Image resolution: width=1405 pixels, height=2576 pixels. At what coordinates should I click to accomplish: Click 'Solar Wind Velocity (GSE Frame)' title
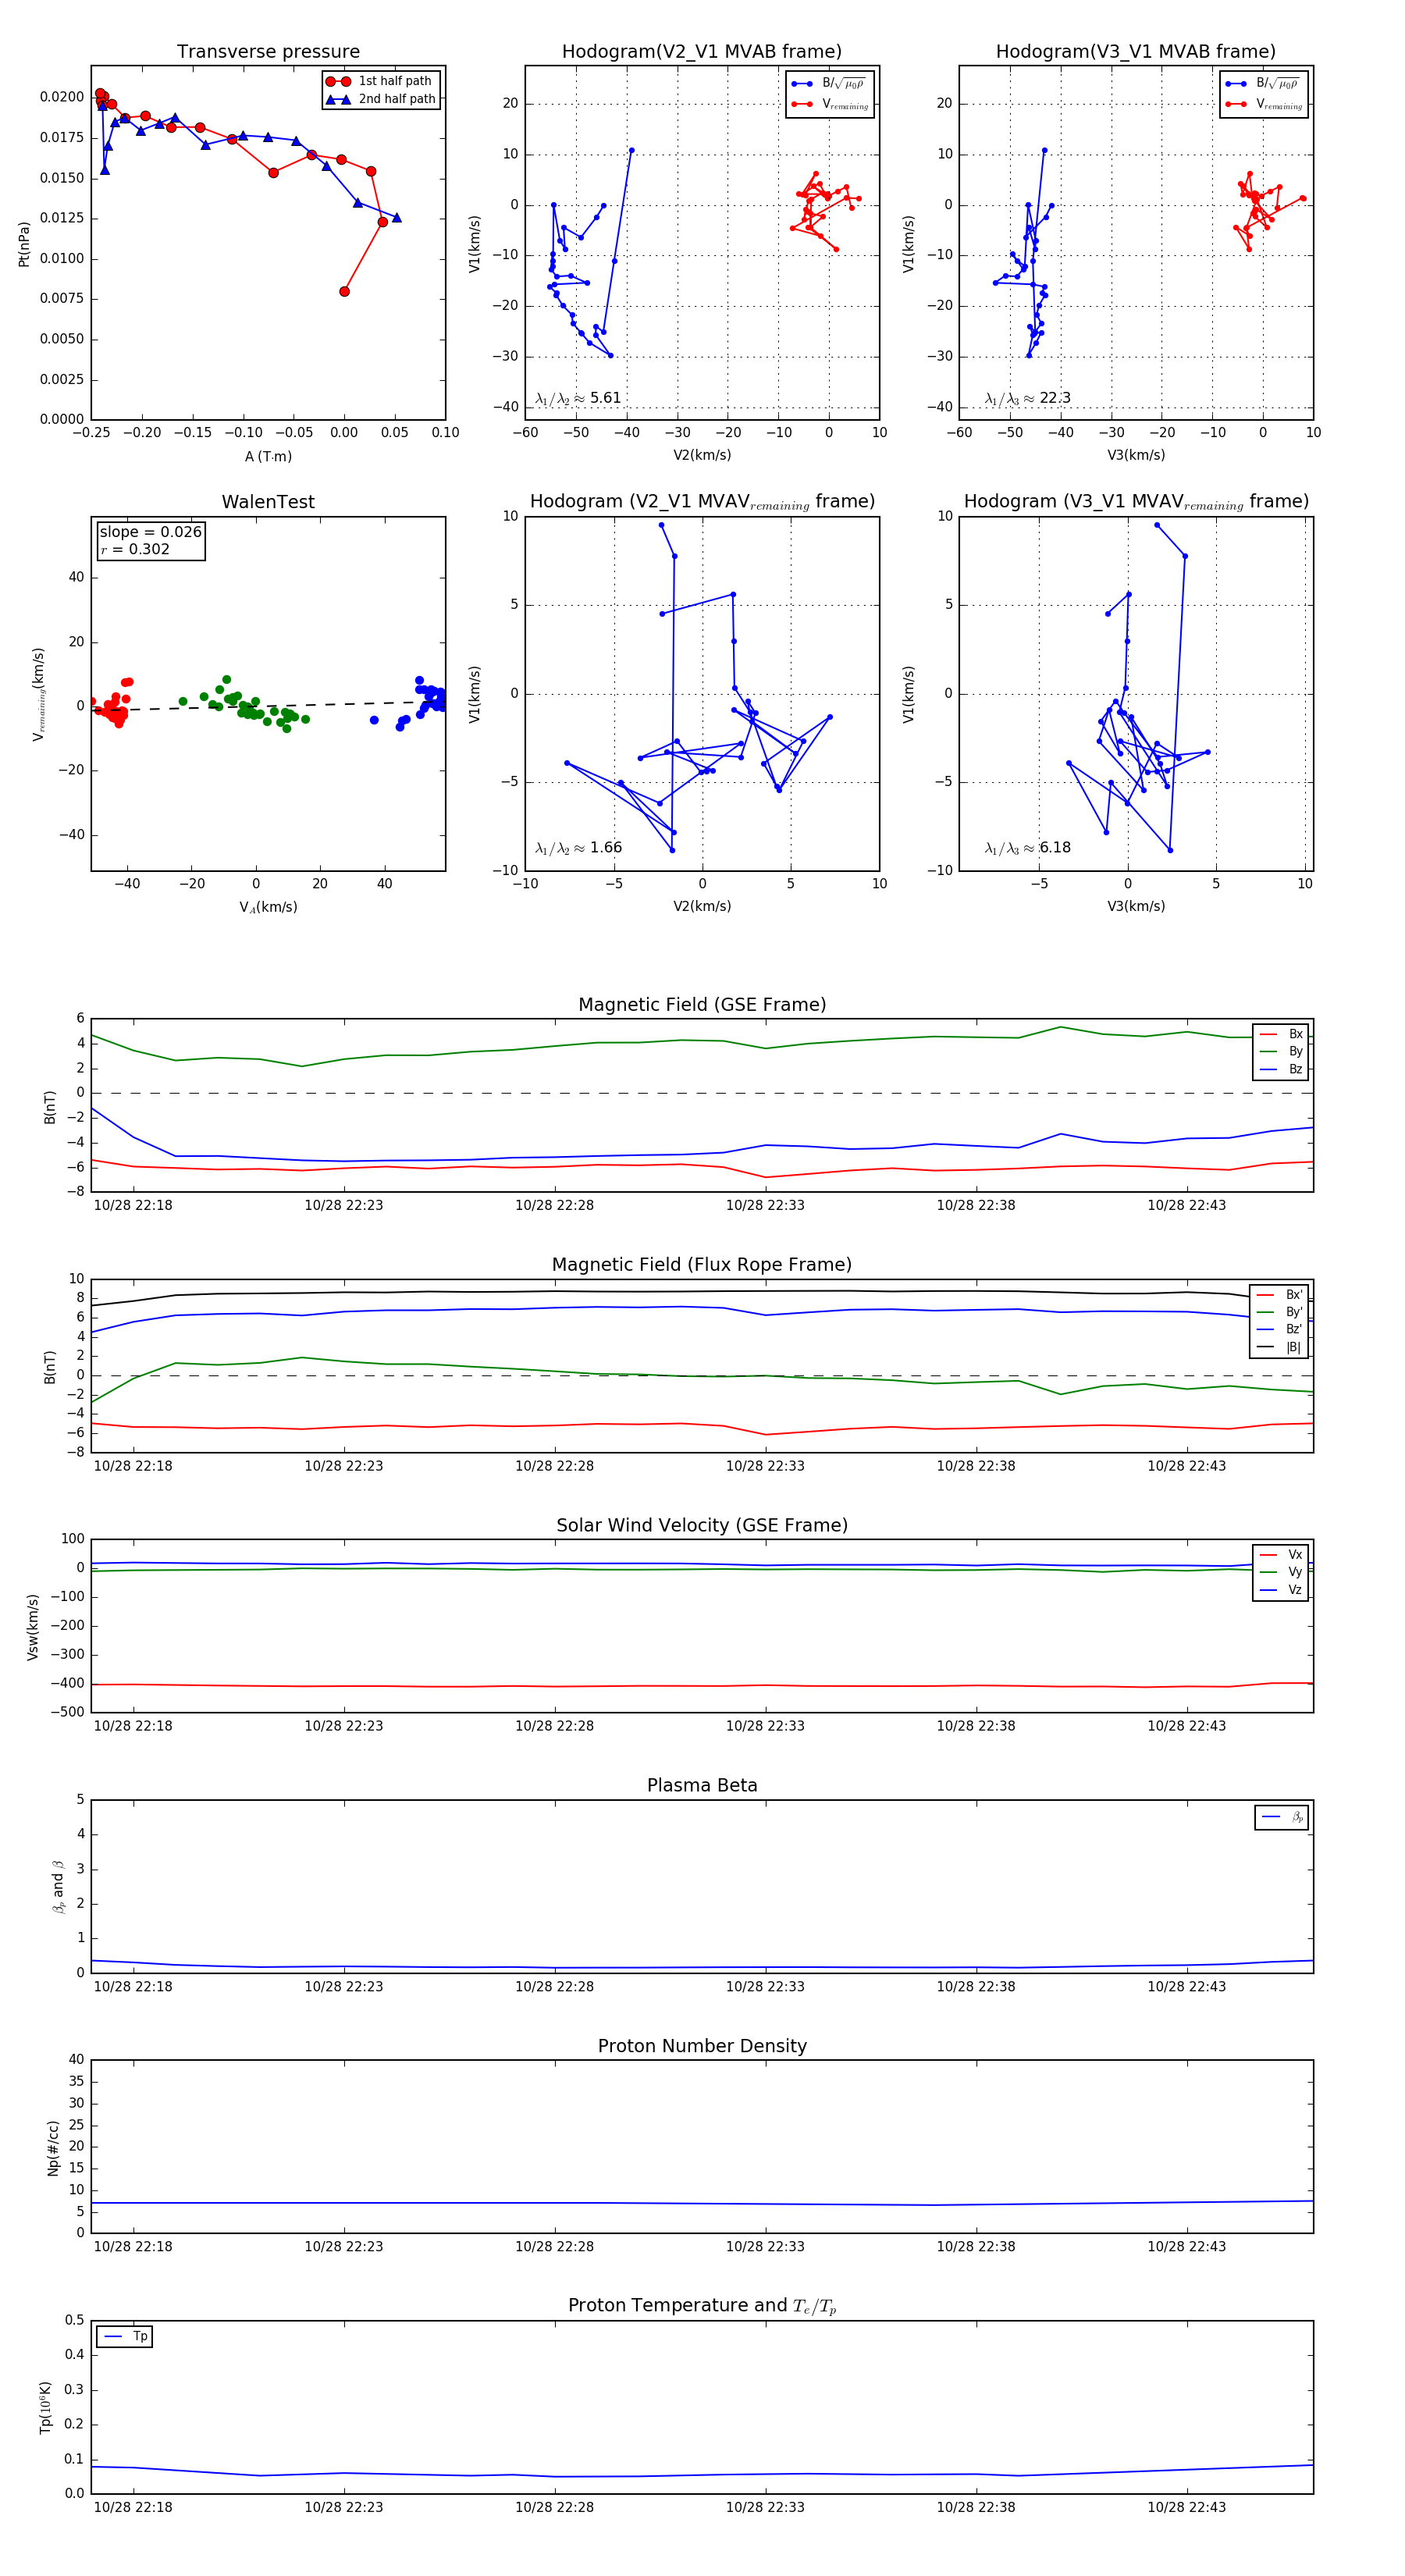point(702,1525)
